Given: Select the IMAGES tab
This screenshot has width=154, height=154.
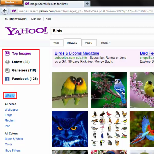Looking at the screenshot, I should (72, 43).
